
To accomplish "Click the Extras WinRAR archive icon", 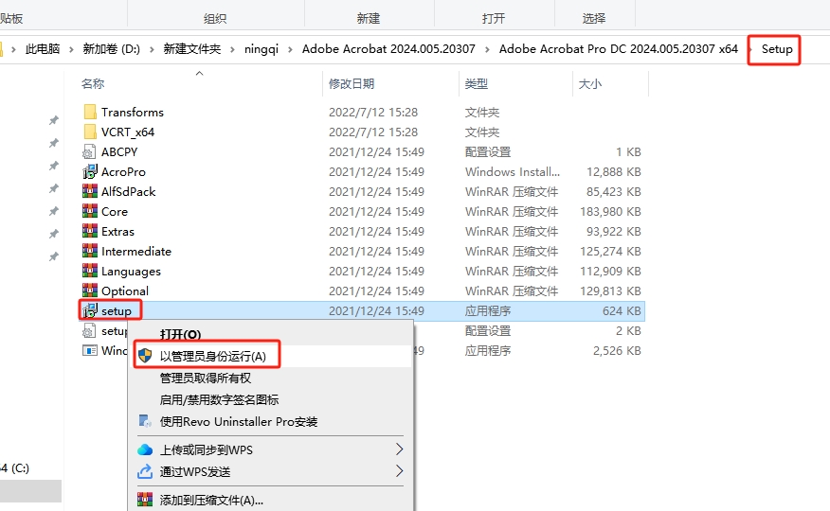I will click(x=90, y=232).
